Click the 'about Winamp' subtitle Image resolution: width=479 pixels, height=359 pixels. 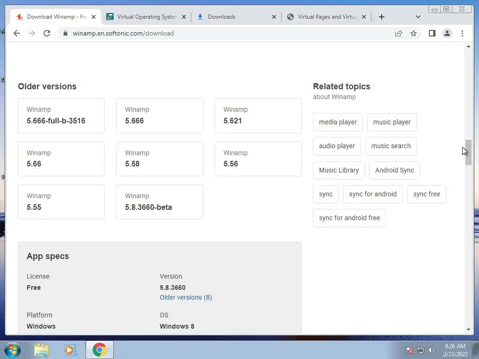[334, 97]
